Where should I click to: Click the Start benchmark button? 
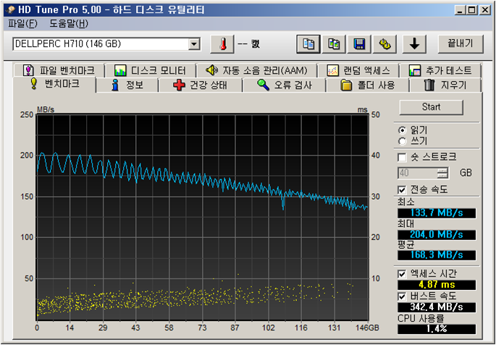tap(431, 107)
